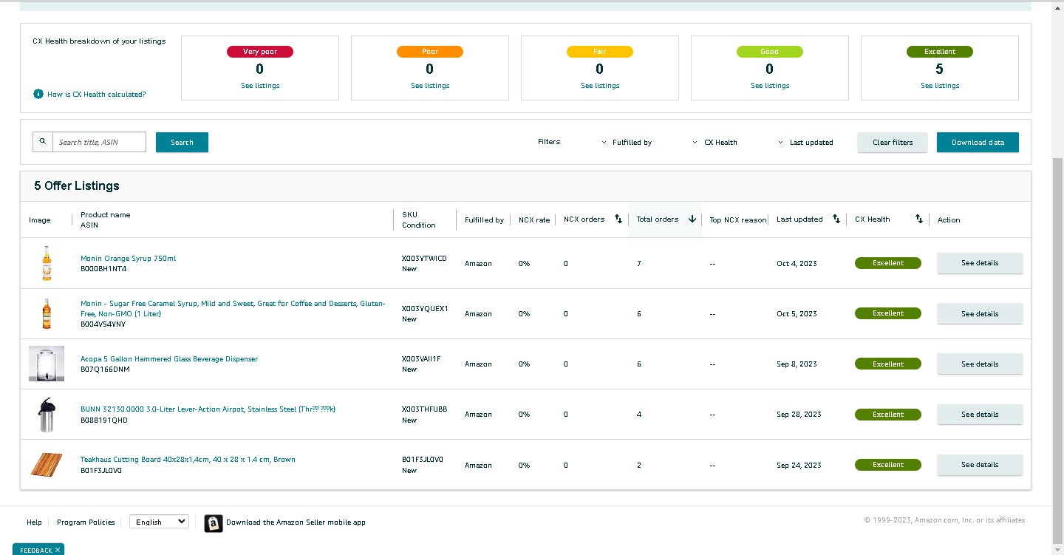1064x555 pixels.
Task: Open the English language selector
Action: [159, 522]
